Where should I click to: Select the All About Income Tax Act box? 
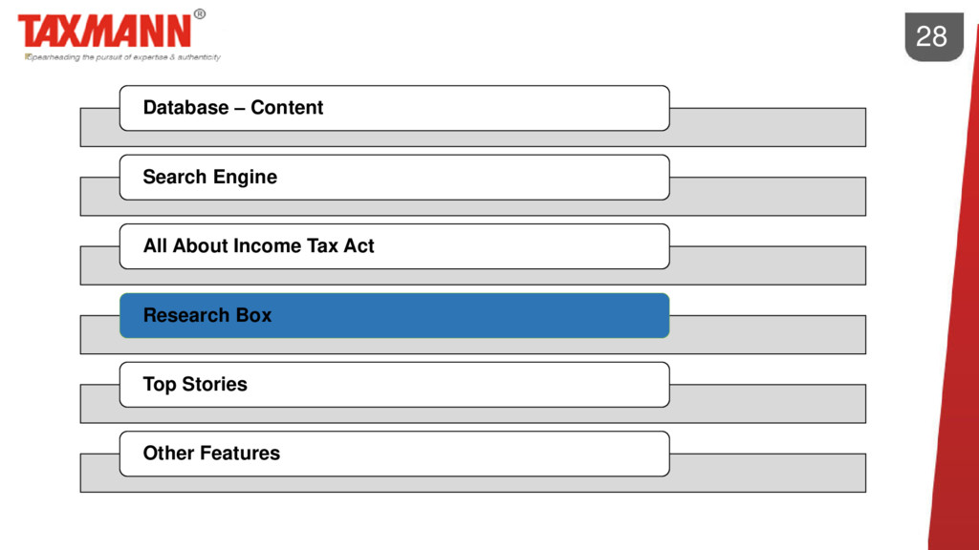point(395,246)
